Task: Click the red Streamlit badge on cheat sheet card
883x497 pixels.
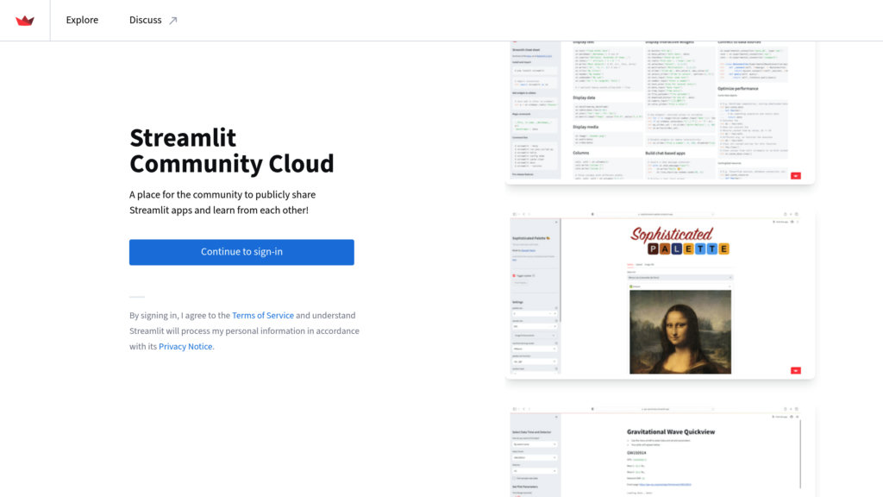Action: pyautogui.click(x=795, y=176)
